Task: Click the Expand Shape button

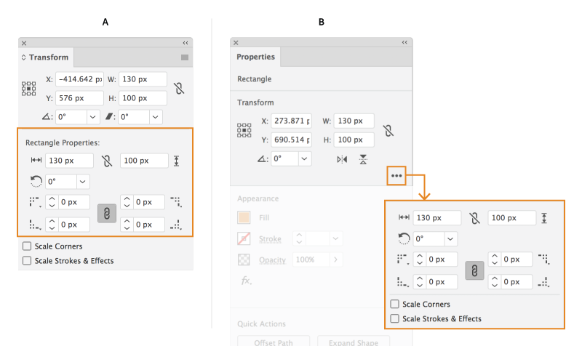Action: click(x=353, y=342)
